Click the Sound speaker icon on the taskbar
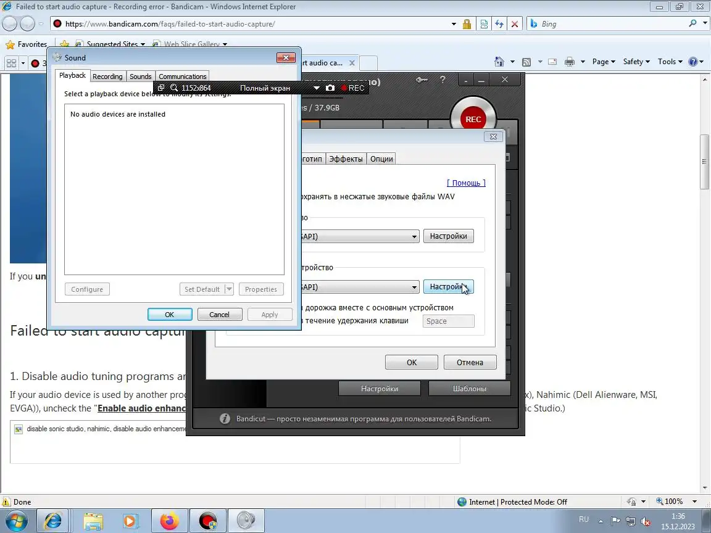The height and width of the screenshot is (533, 711). click(246, 521)
